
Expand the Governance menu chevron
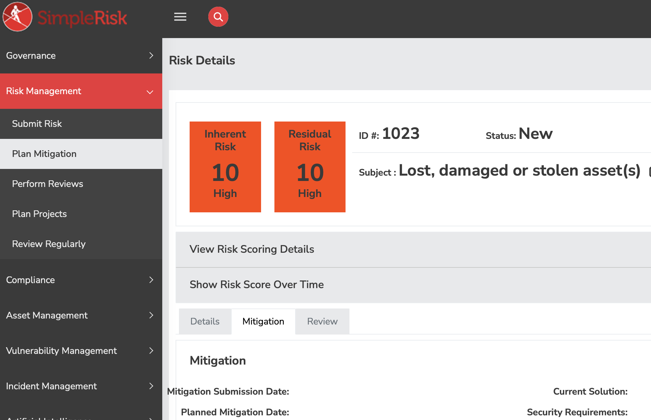[151, 55]
